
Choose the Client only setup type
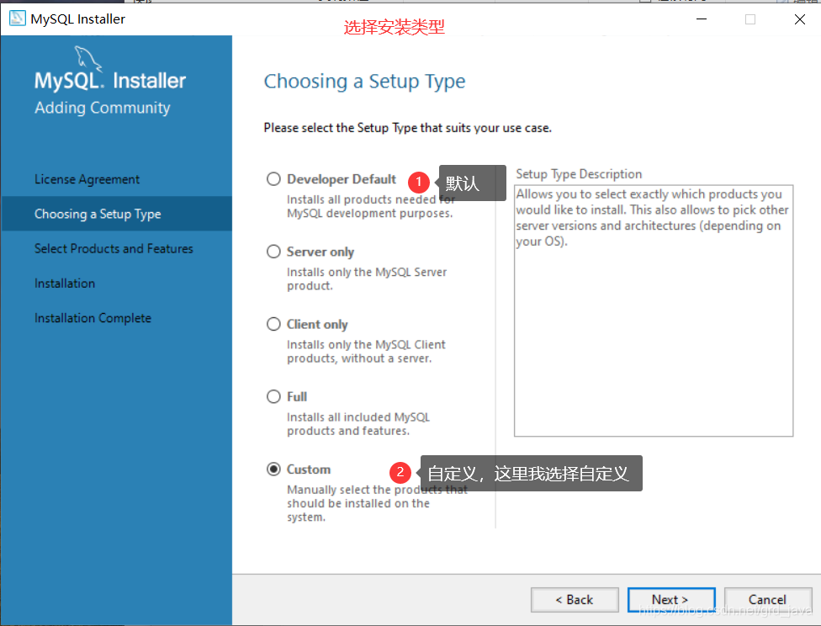273,324
